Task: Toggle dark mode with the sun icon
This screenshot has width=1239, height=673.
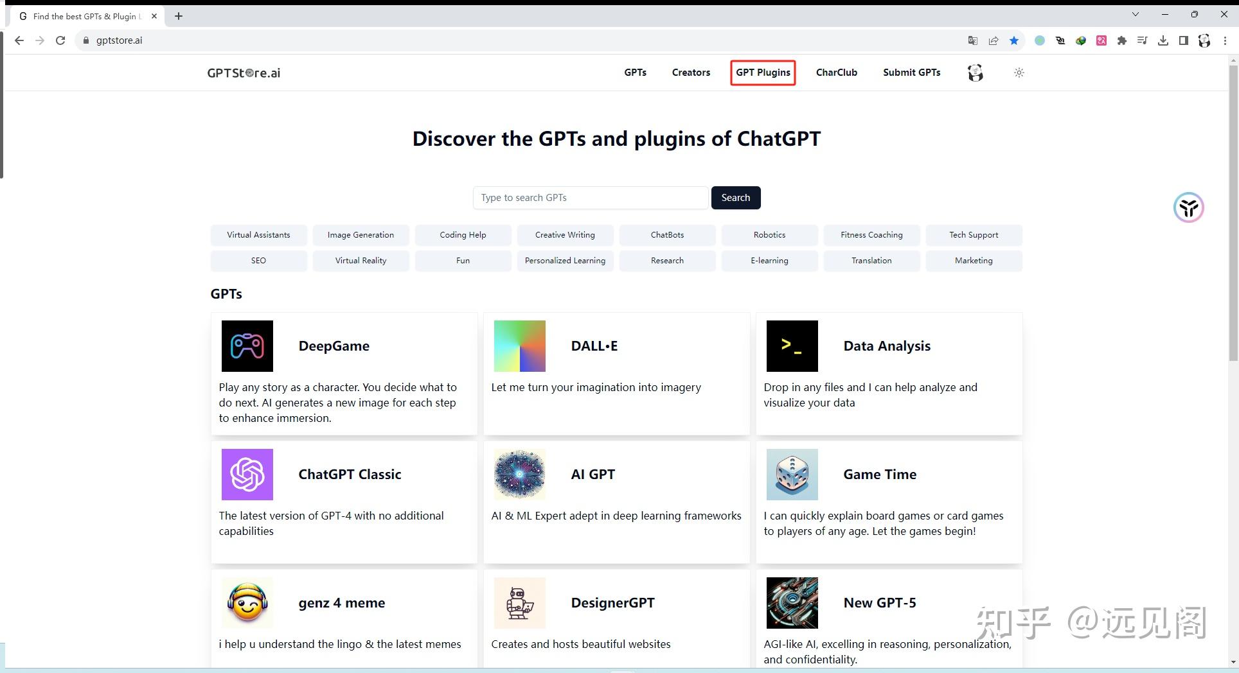Action: (x=1019, y=73)
